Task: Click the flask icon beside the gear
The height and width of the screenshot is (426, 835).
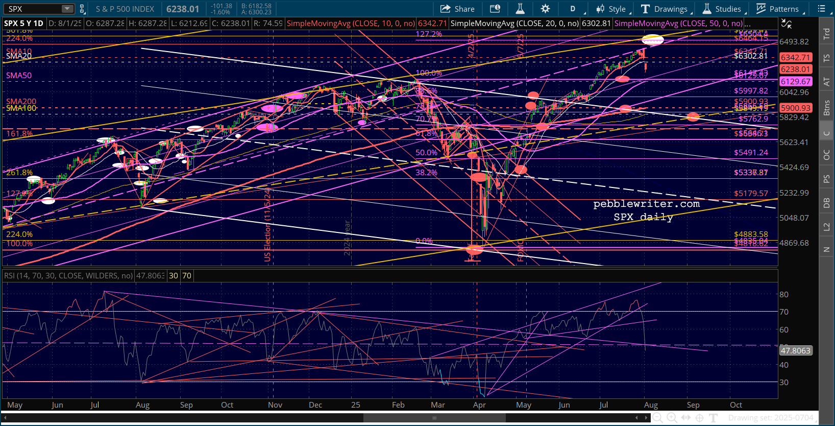Action: tap(520, 9)
